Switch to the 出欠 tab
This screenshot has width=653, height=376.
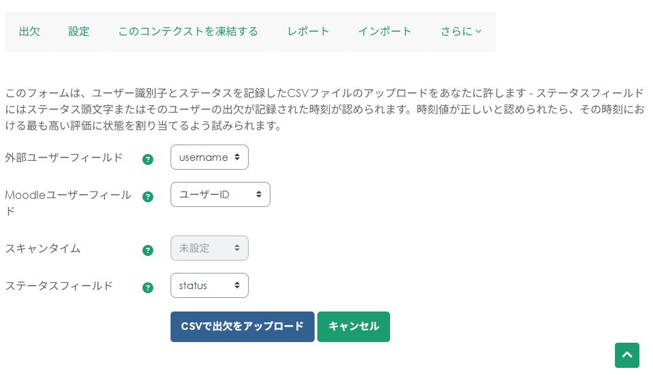pos(29,31)
